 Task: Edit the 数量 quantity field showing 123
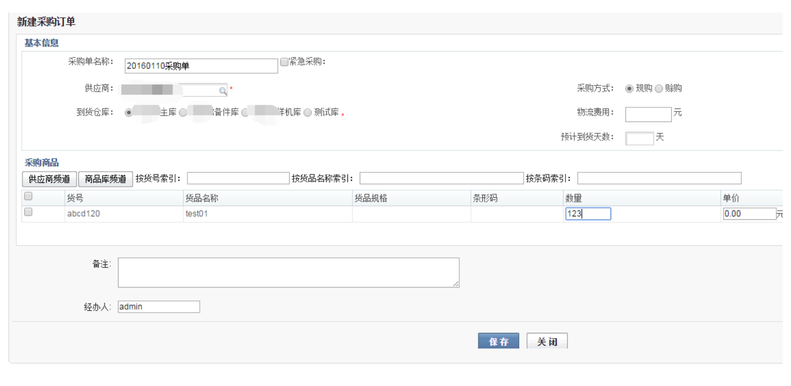pyautogui.click(x=587, y=213)
